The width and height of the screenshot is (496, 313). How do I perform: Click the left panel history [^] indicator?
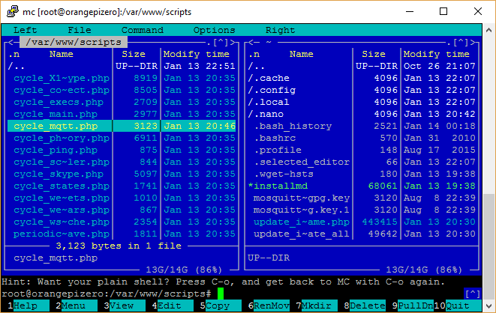(223, 43)
